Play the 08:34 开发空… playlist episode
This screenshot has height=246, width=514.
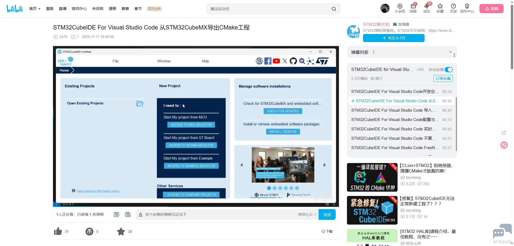pos(402,92)
